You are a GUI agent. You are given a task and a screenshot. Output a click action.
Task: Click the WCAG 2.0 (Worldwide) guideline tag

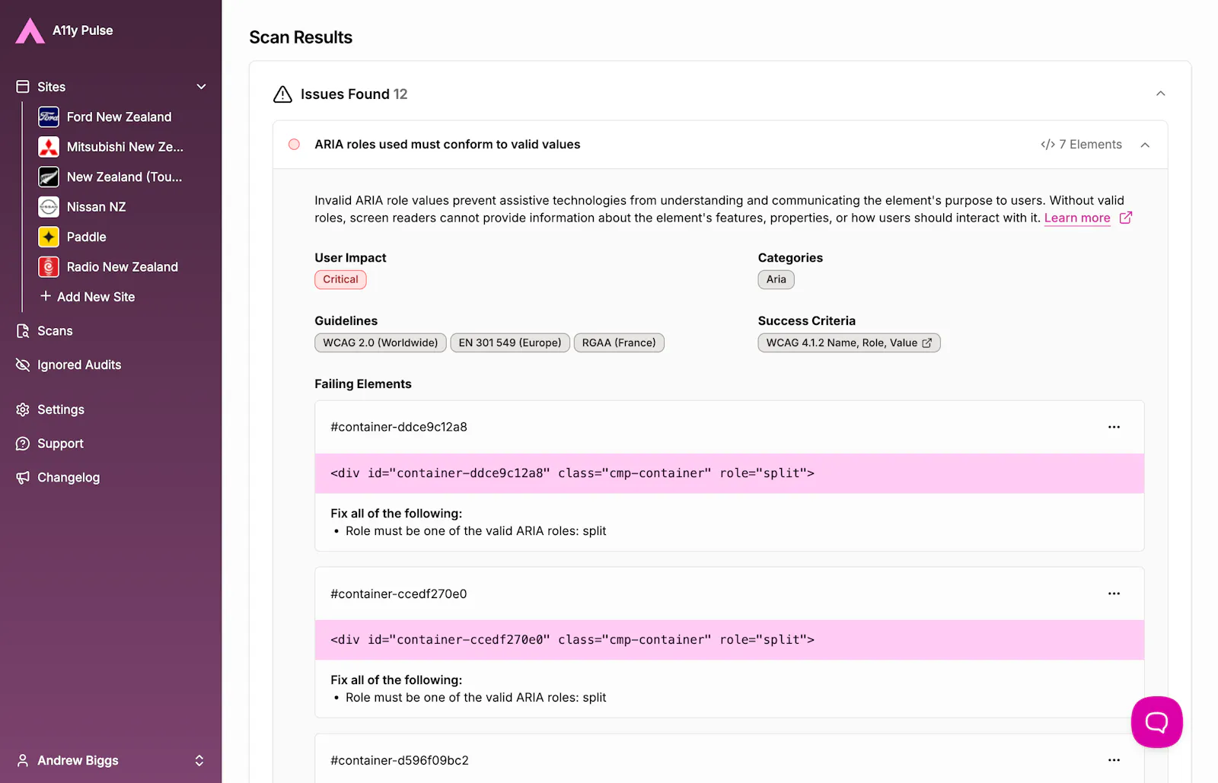[381, 343]
